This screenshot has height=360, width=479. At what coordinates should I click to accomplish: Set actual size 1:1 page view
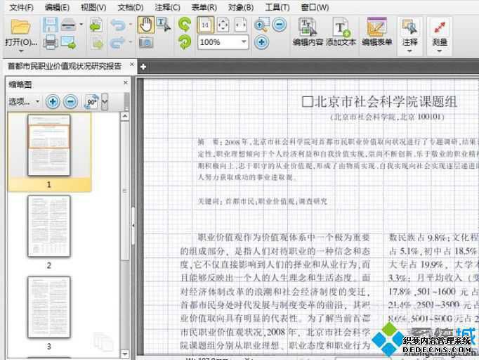[205, 25]
